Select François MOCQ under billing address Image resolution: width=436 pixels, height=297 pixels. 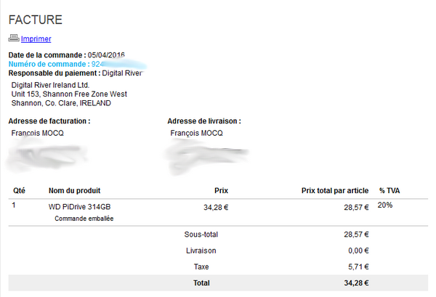[38, 134]
